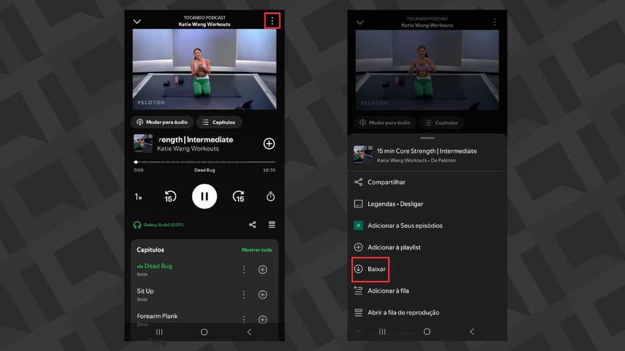
Task: Skip forward 15 seconds
Action: [x=239, y=197]
